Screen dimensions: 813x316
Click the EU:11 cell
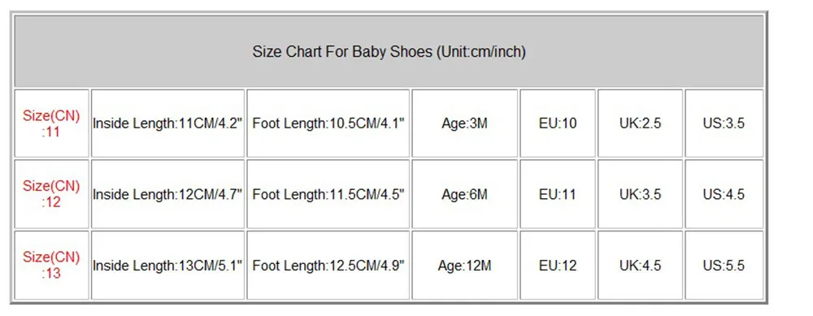pyautogui.click(x=558, y=194)
